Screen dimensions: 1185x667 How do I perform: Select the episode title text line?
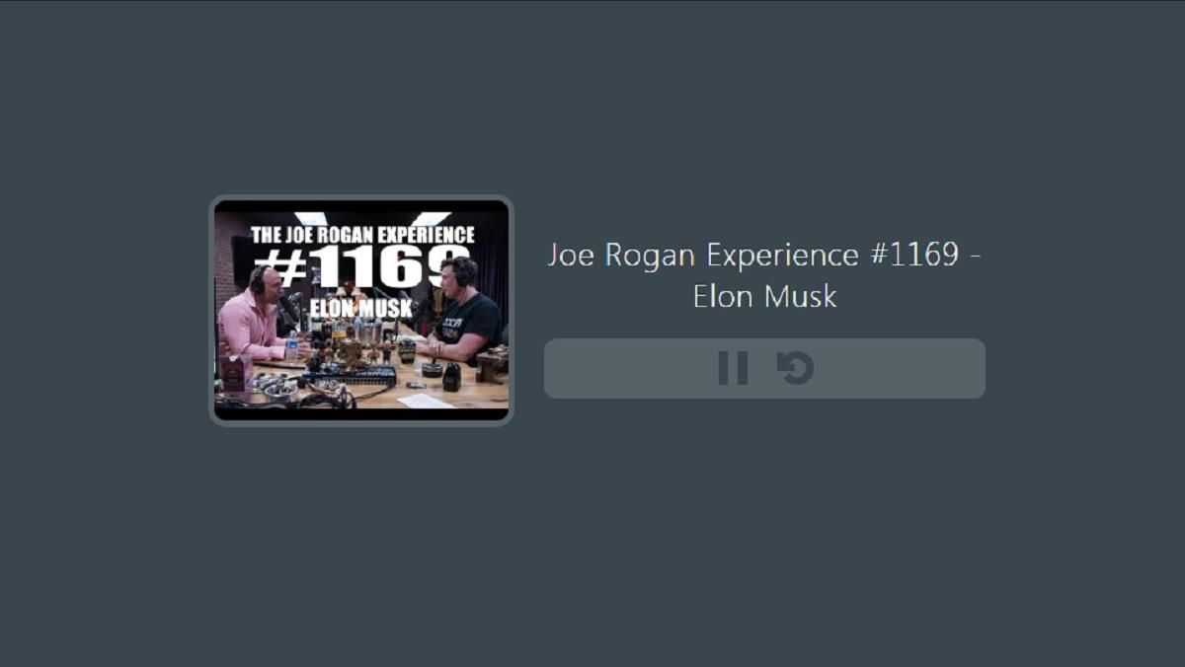point(764,255)
